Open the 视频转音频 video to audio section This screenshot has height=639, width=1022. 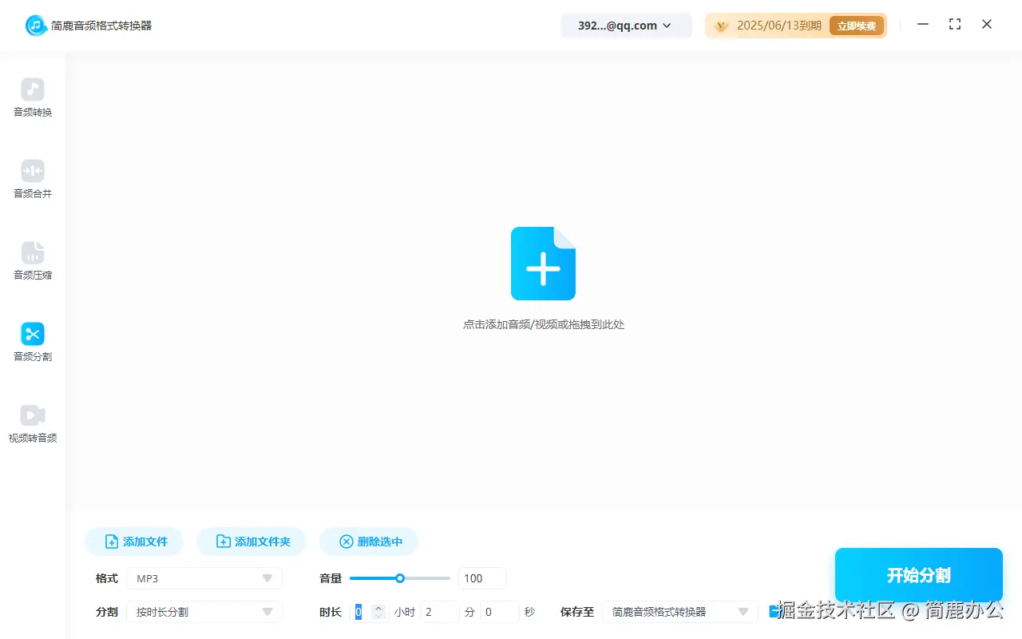(x=33, y=424)
